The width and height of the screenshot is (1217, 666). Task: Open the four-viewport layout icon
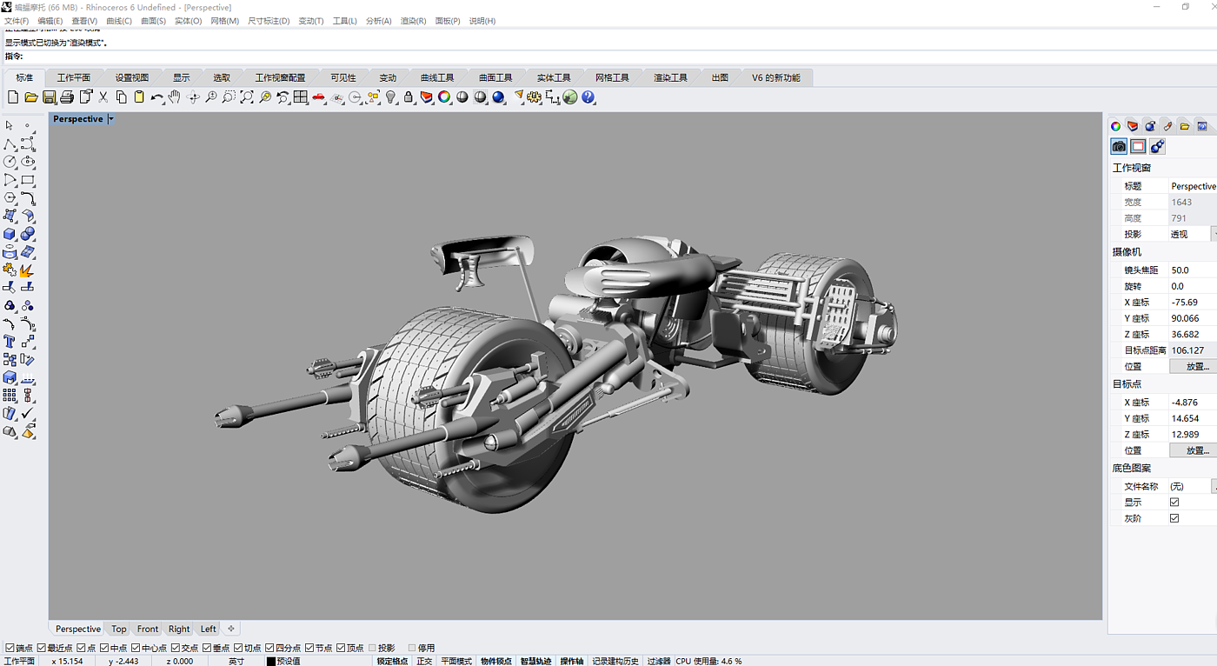pos(301,97)
